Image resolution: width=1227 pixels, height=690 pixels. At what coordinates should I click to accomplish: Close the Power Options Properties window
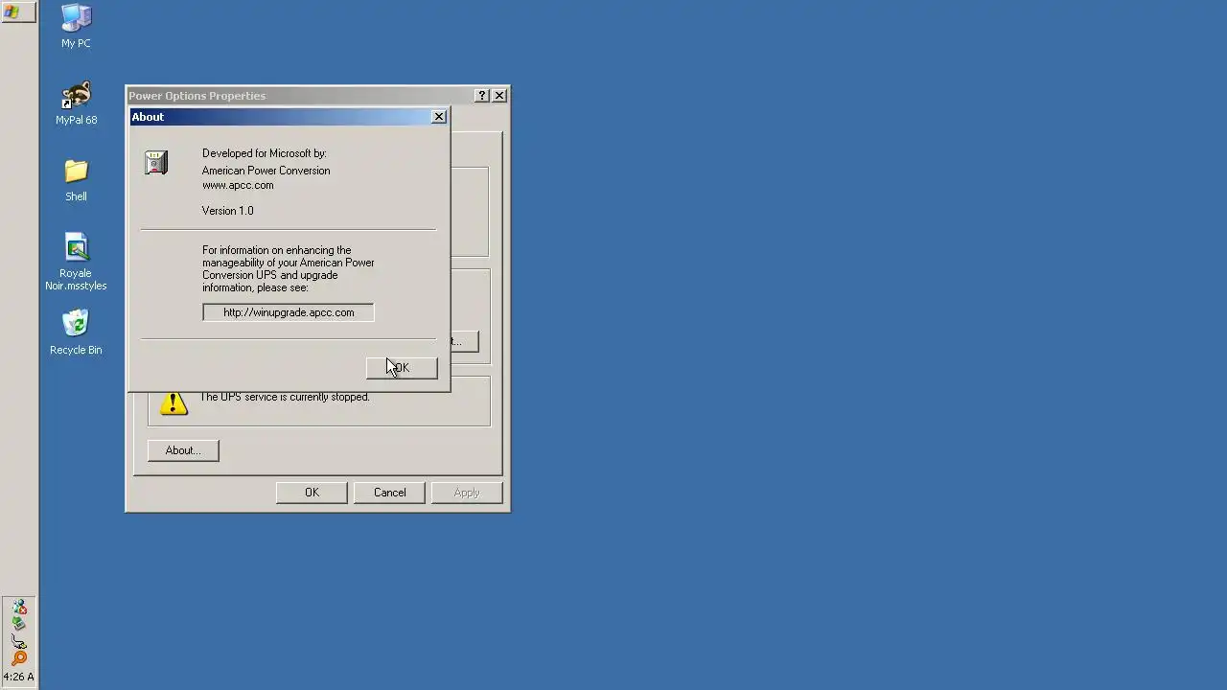click(x=499, y=96)
